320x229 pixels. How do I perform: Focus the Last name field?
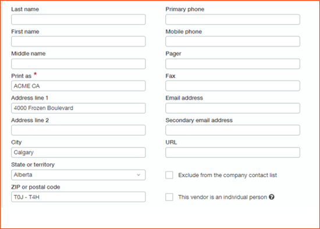pyautogui.click(x=79, y=19)
